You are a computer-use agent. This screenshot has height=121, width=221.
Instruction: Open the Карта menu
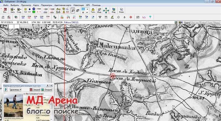click(36, 5)
